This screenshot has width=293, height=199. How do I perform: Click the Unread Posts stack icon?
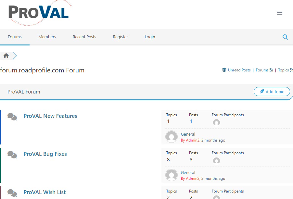click(224, 70)
